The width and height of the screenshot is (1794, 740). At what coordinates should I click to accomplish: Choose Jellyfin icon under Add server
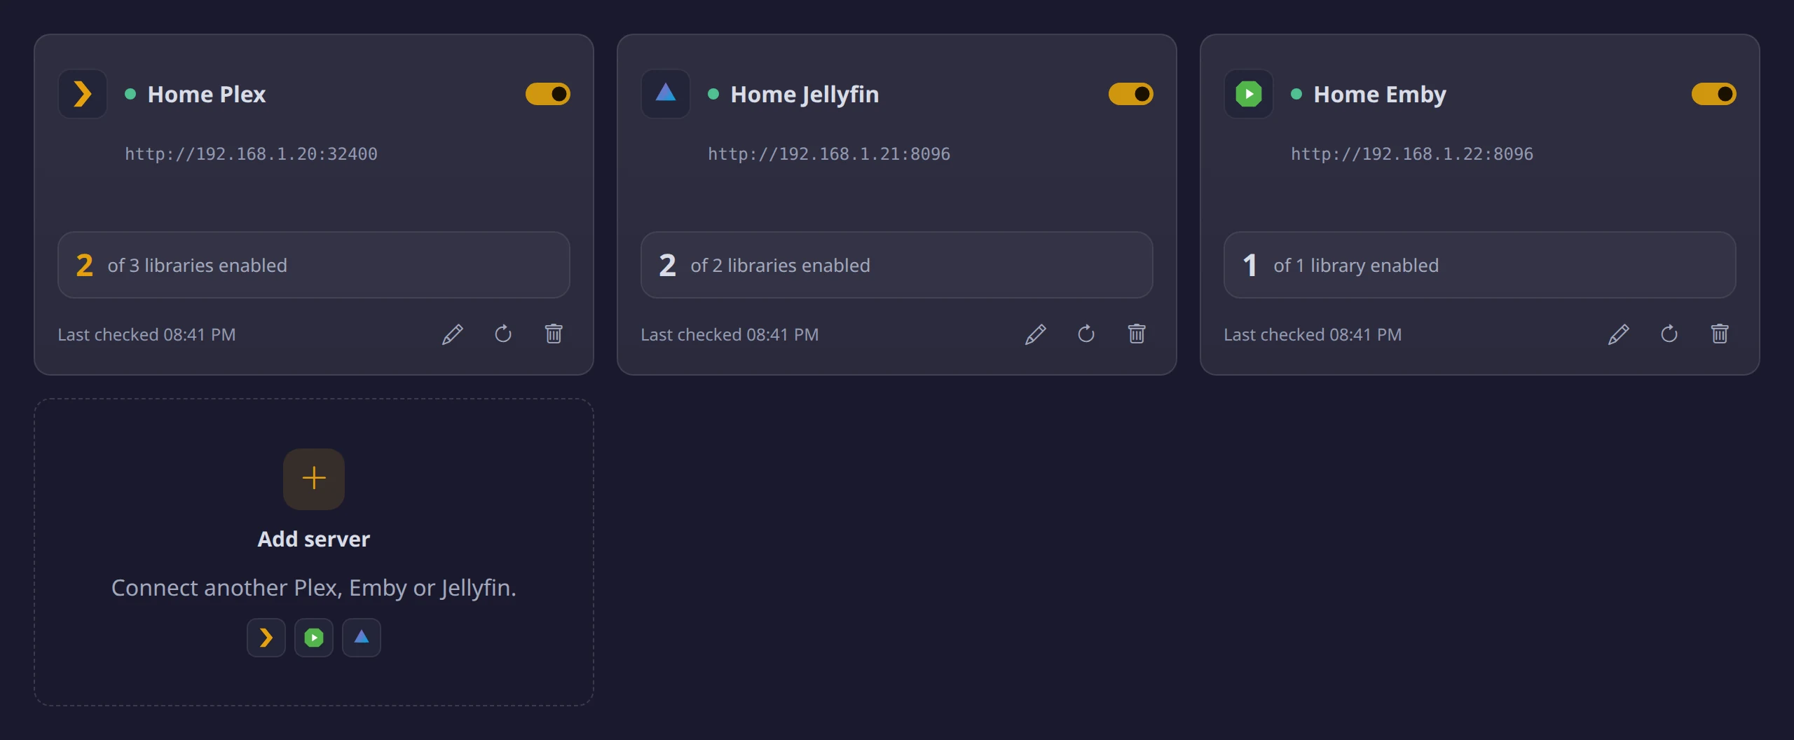[362, 638]
